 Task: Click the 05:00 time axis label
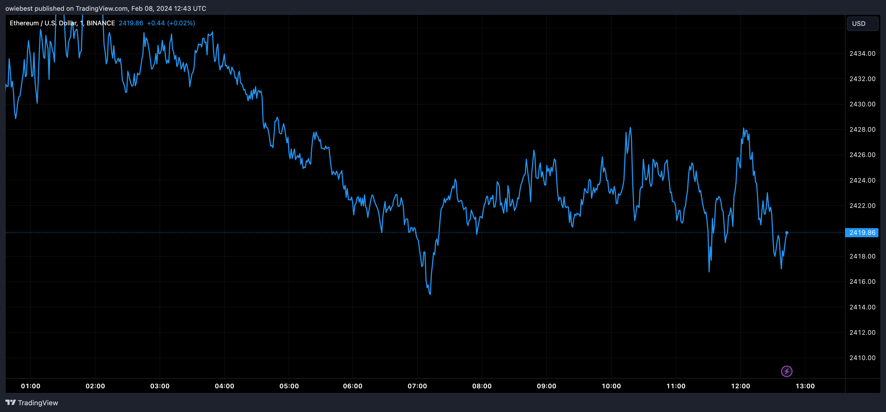289,386
